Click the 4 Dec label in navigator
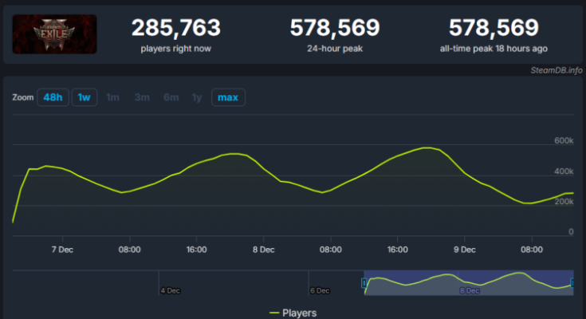Viewport: 586px width, 319px height. (171, 291)
